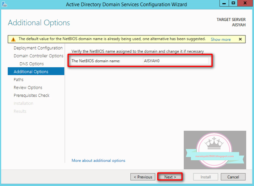Click the grayed Installation step
Viewport: 254px width, 186px height.
point(23,104)
